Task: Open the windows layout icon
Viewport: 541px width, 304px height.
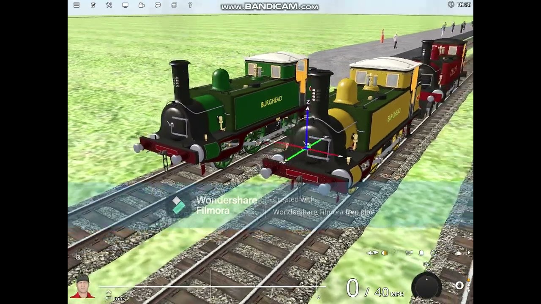Action: click(x=174, y=5)
